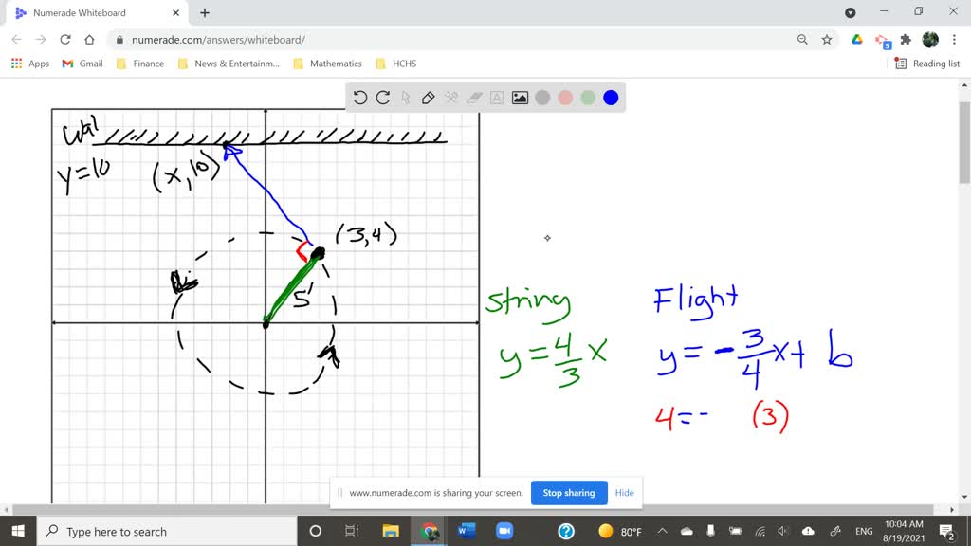The width and height of the screenshot is (971, 546).
Task: Show hidden system tray icons
Action: pyautogui.click(x=663, y=531)
